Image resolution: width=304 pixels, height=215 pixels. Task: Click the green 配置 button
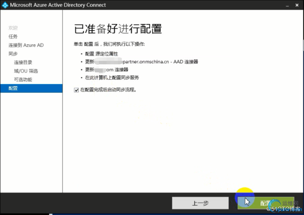coord(266,203)
